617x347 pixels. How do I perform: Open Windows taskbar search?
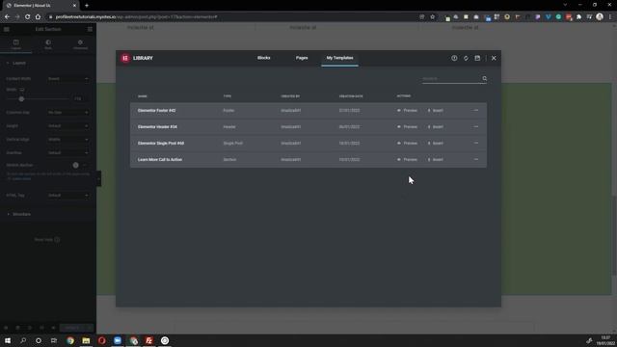23,340
